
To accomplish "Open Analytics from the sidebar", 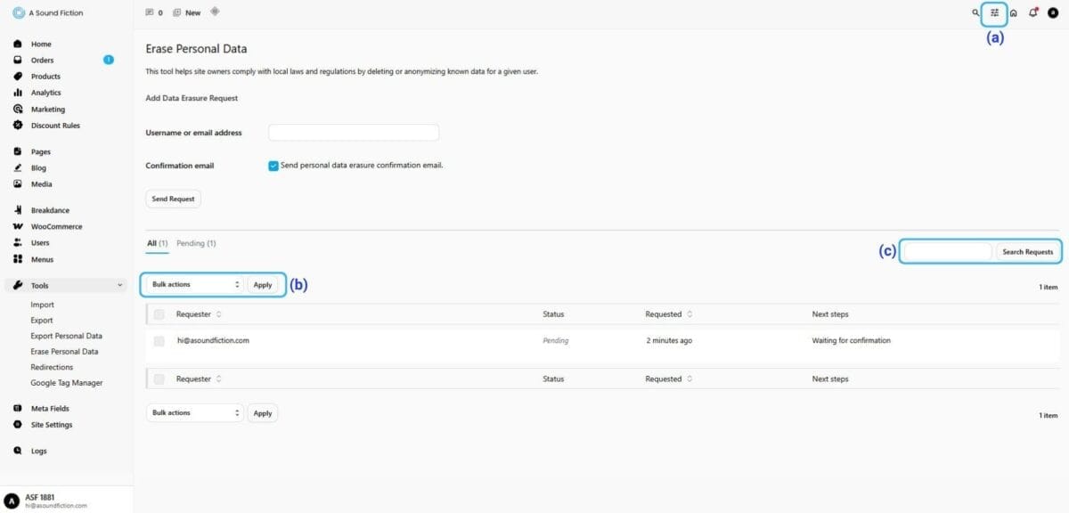I will click(46, 93).
